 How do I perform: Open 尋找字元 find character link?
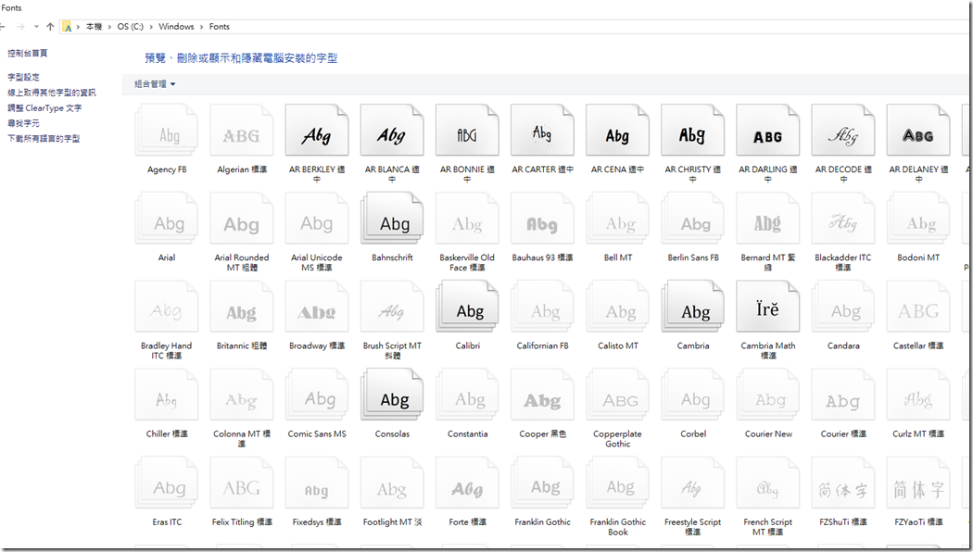(23, 123)
